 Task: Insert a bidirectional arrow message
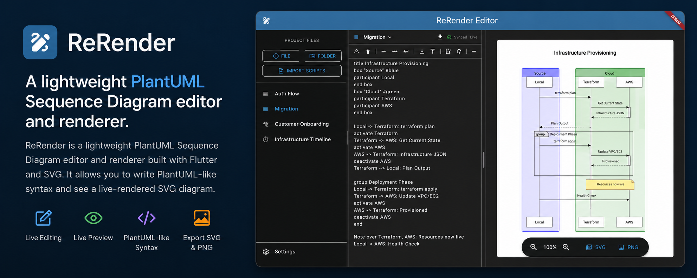(x=395, y=52)
